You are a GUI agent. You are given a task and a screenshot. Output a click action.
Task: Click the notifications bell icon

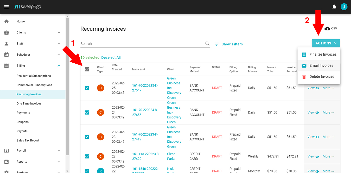[334, 7]
